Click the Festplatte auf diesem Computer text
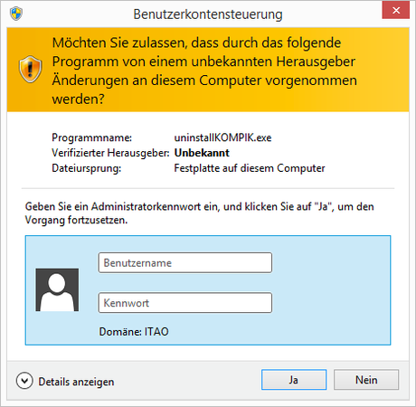The image size is (416, 407). pos(250,168)
